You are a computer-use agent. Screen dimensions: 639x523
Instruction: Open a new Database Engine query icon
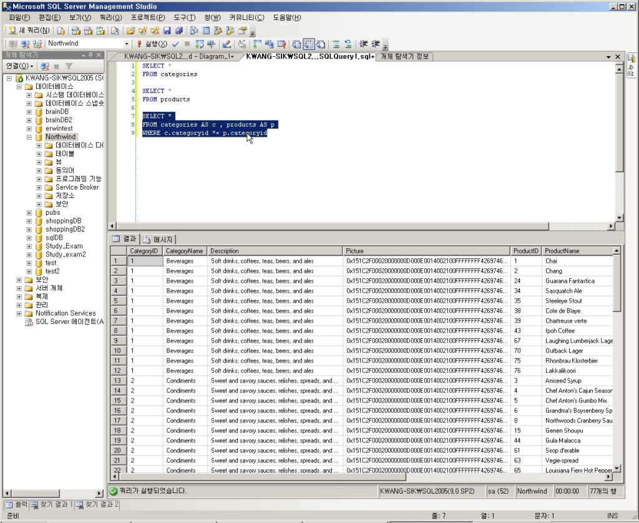(61, 31)
